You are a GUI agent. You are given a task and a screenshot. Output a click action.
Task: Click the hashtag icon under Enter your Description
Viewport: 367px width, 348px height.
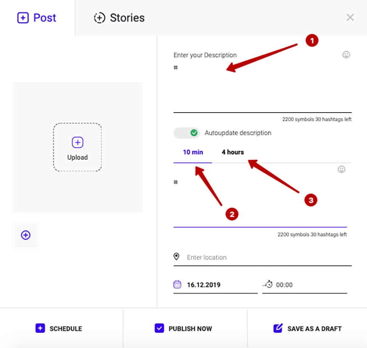[x=175, y=68]
